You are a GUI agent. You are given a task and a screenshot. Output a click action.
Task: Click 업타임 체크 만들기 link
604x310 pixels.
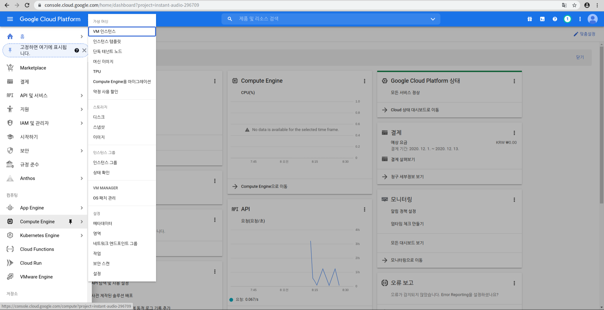[407, 224]
